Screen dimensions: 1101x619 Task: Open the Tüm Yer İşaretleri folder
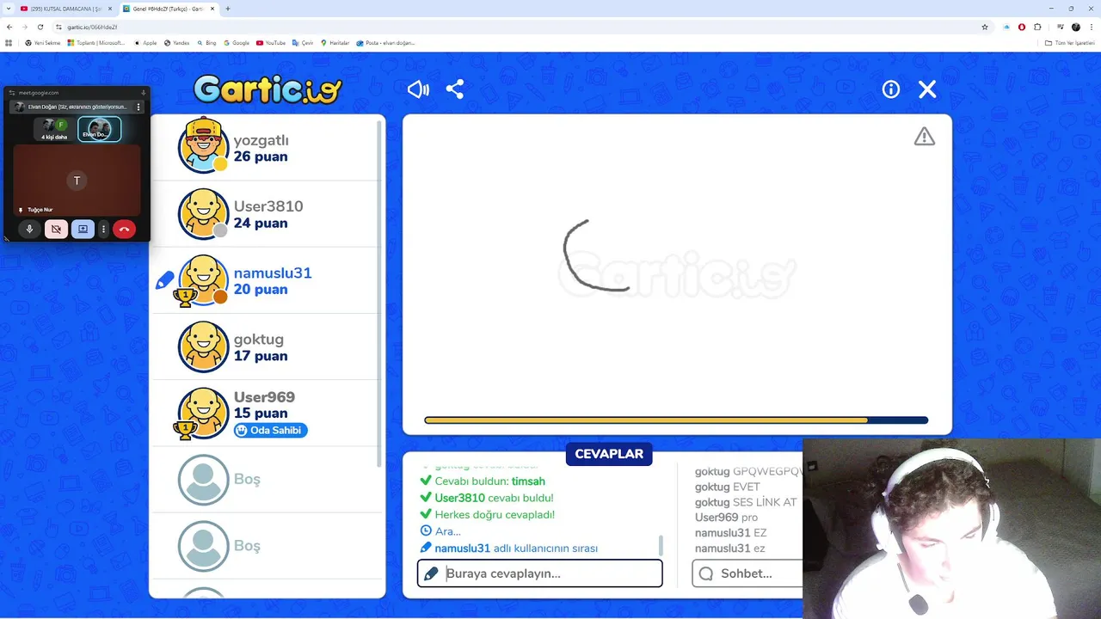pyautogui.click(x=1070, y=42)
